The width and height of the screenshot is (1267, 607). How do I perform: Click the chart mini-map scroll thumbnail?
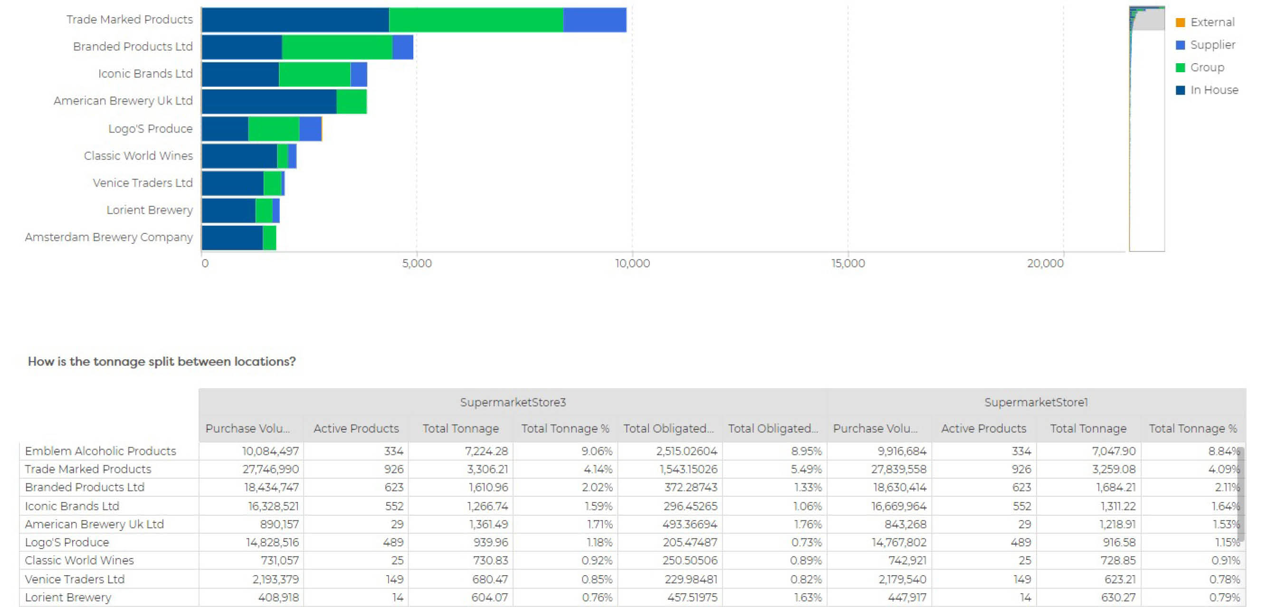coord(1146,19)
